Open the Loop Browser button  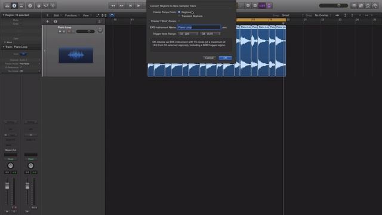click(x=368, y=5)
